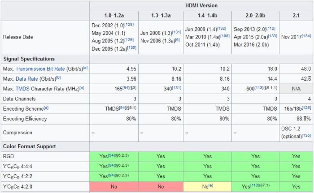This screenshot has height=193, width=314.
Task: Open reference [130] next to Dec 2005 (1.2a)
Action: coord(131,47)
